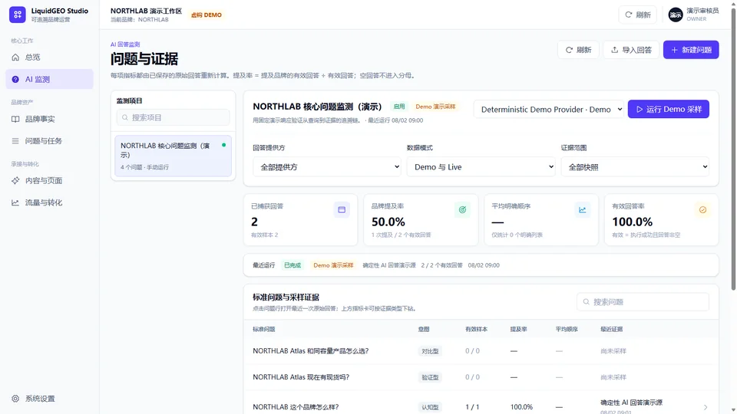Image resolution: width=737 pixels, height=414 pixels.
Task: Click the 有效样本 column header
Action: click(476, 330)
